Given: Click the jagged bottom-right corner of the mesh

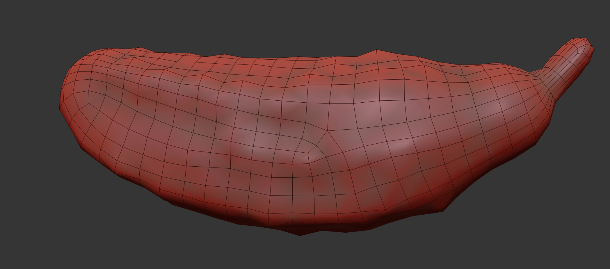Looking at the screenshot, I should [x=444, y=210].
